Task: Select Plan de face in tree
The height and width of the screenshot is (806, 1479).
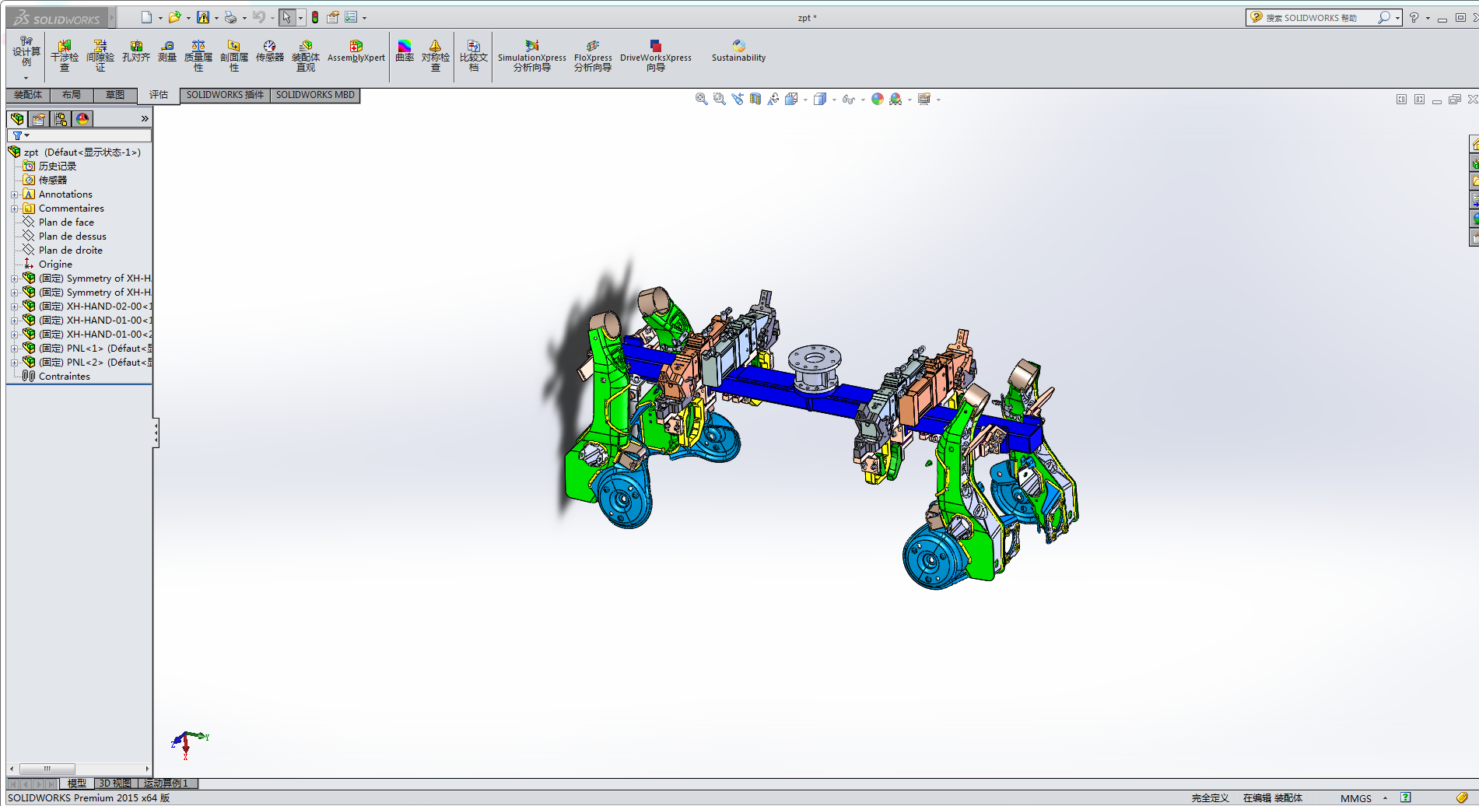Action: 66,223
